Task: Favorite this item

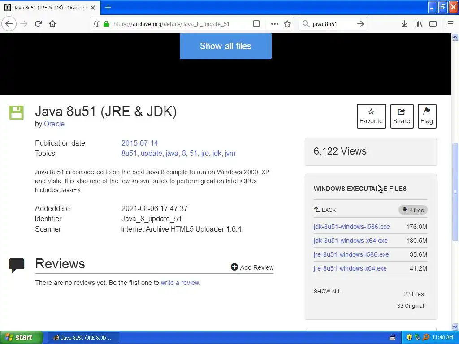Action: pyautogui.click(x=371, y=116)
